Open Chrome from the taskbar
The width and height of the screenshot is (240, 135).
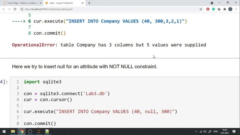point(22,132)
